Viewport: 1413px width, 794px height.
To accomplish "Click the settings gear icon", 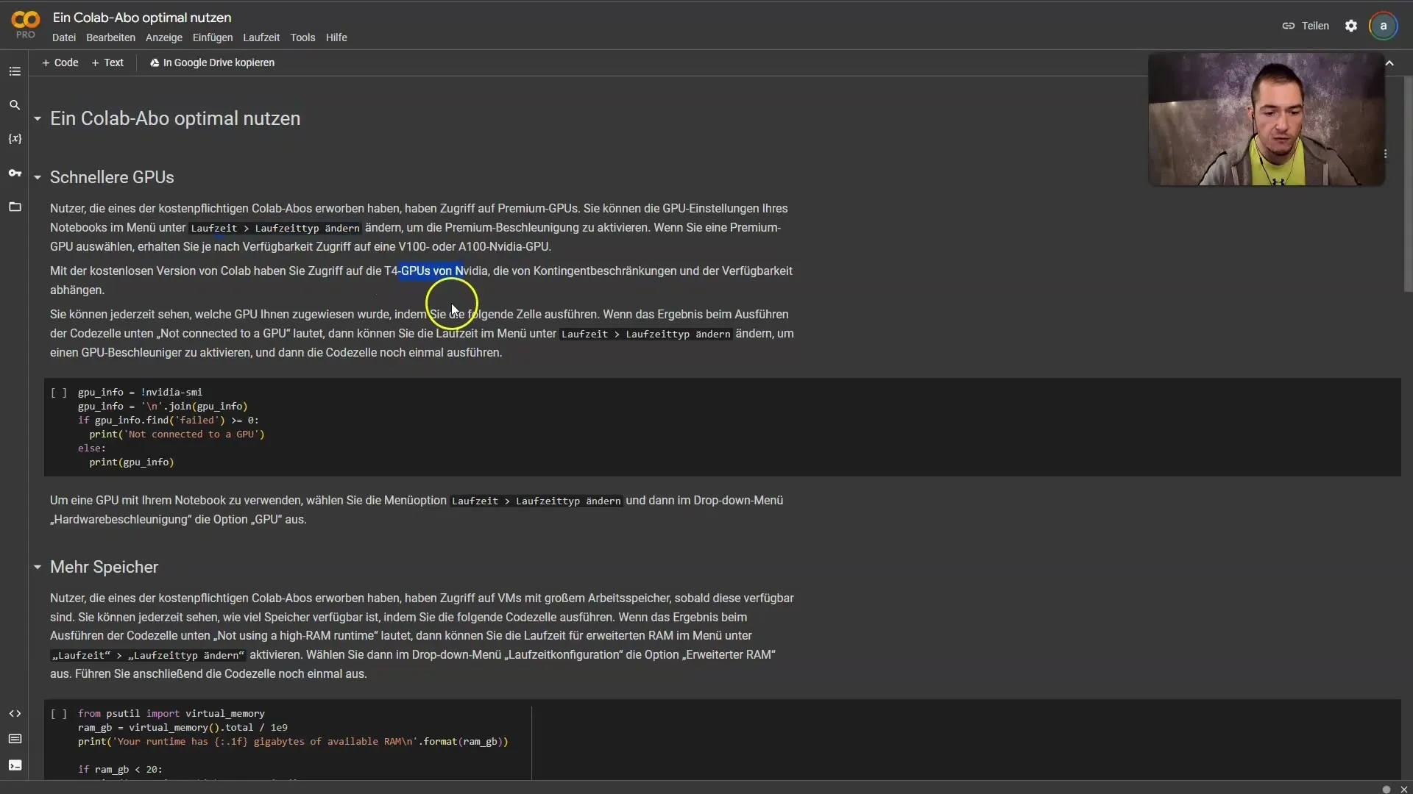I will (x=1350, y=25).
